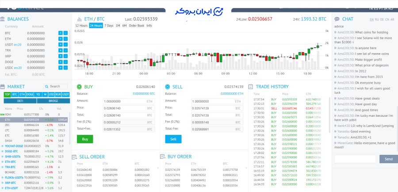Send the chat message
This screenshot has width=398, height=192.
[x=389, y=159]
